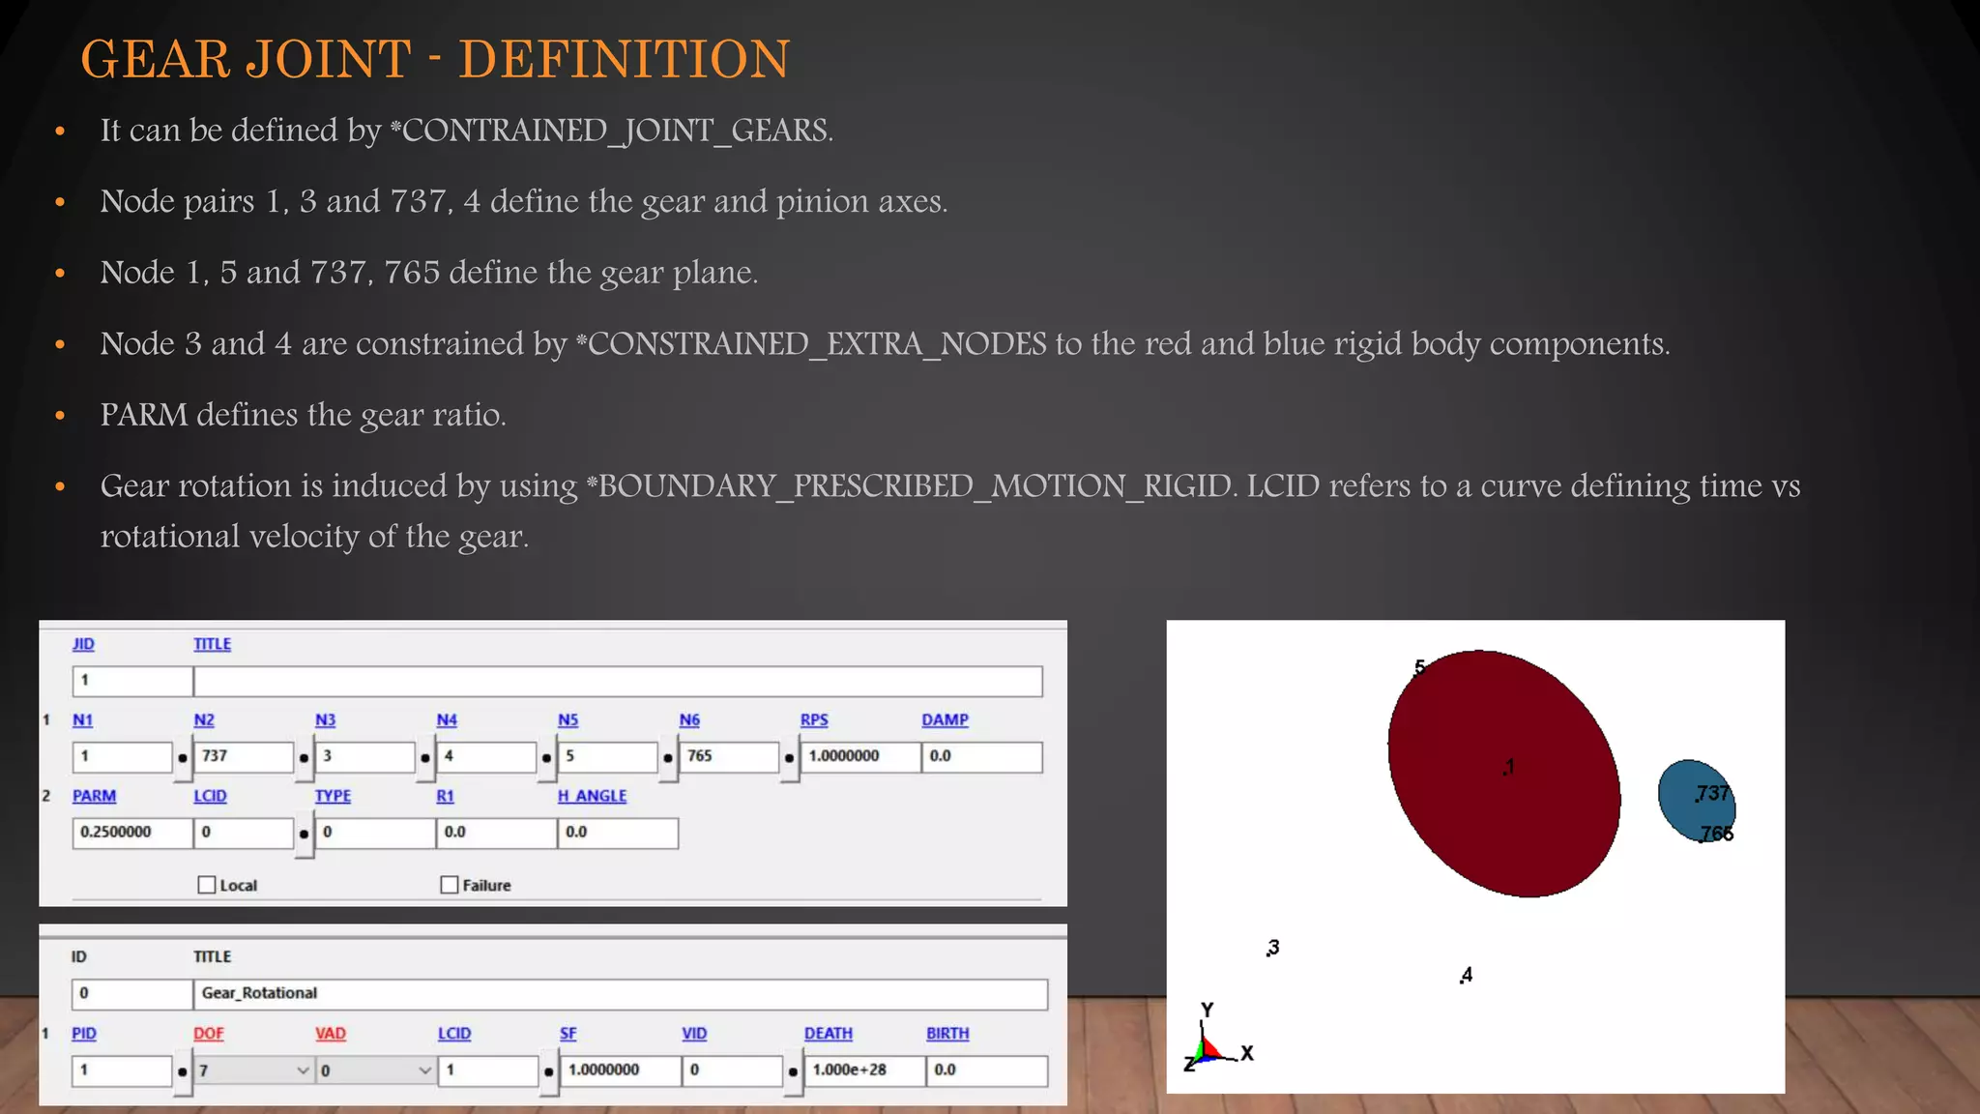Tick the Failure checkbox
Image resolution: width=1980 pixels, height=1114 pixels.
[450, 885]
